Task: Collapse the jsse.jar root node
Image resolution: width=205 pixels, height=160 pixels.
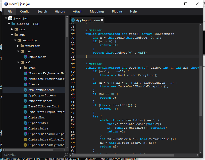Action: point(6,18)
